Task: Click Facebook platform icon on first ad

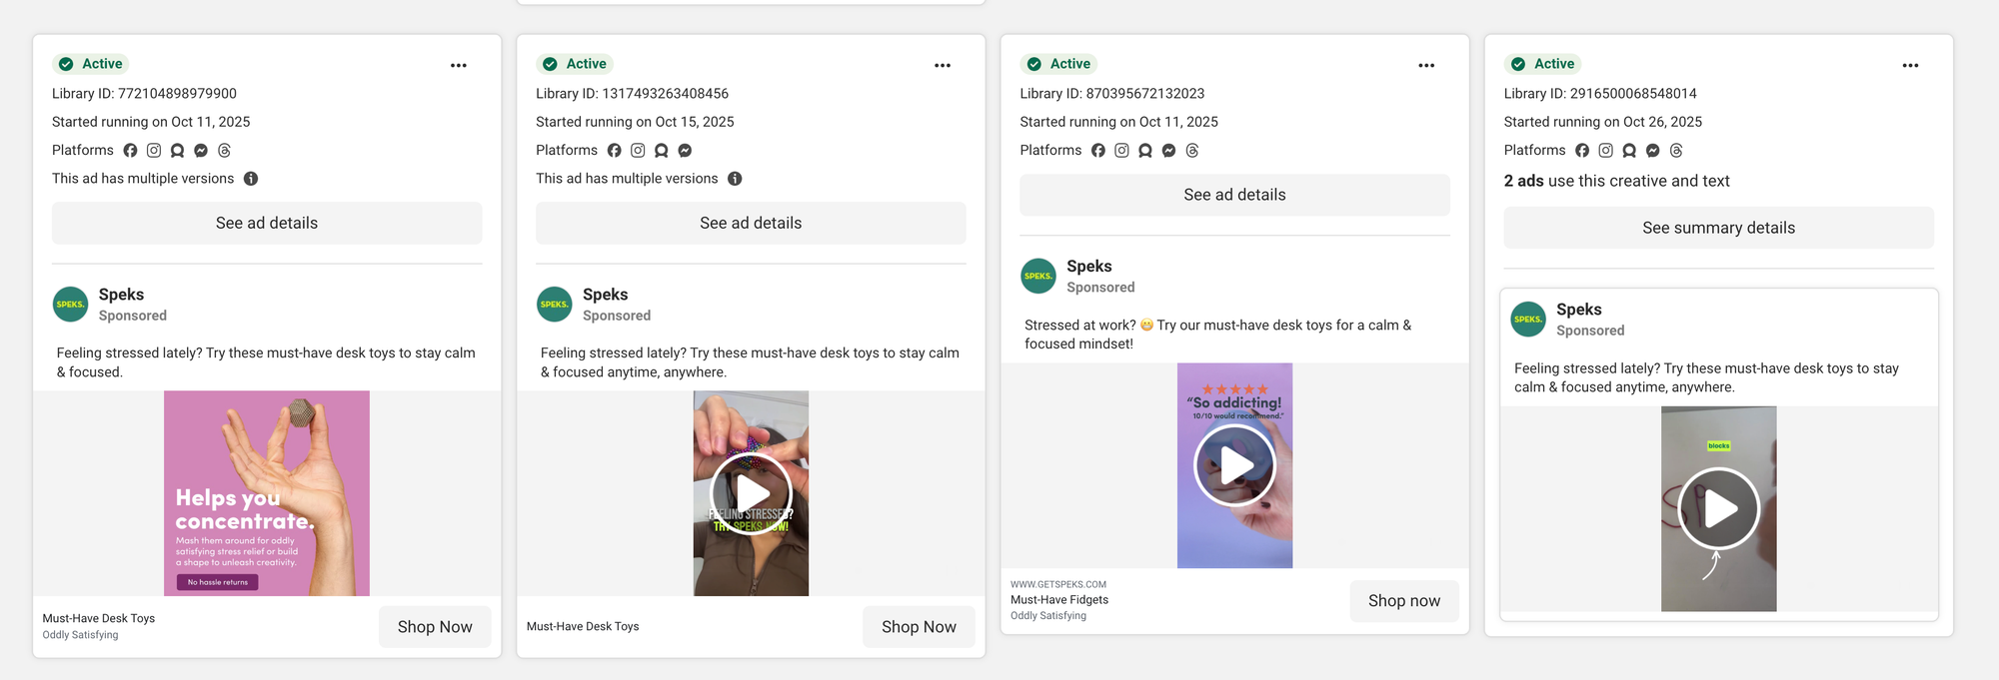Action: click(130, 151)
